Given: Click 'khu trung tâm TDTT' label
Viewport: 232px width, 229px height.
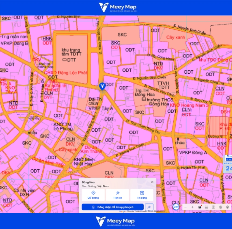Looking at the screenshot, I should [71, 52].
